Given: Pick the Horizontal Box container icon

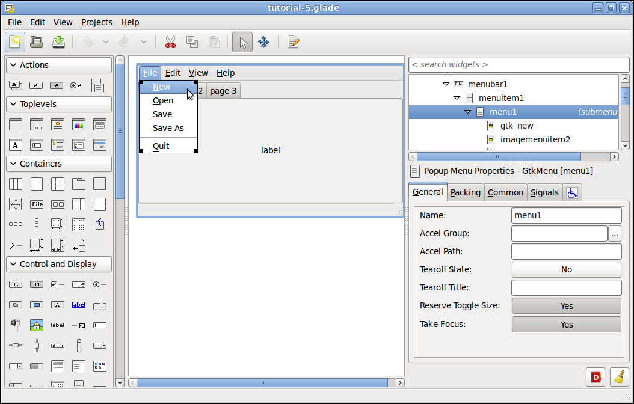Looking at the screenshot, I should [x=16, y=184].
